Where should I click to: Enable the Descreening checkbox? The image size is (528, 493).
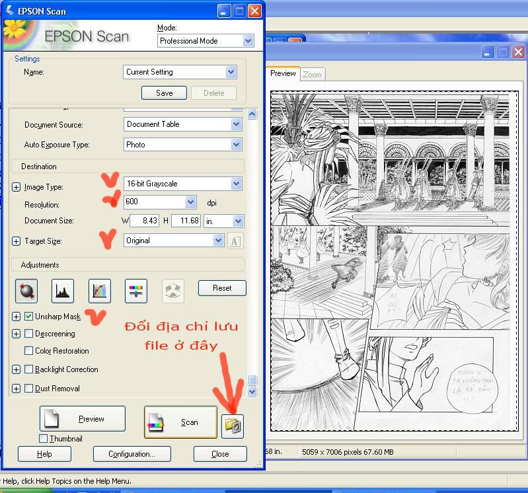click(28, 333)
